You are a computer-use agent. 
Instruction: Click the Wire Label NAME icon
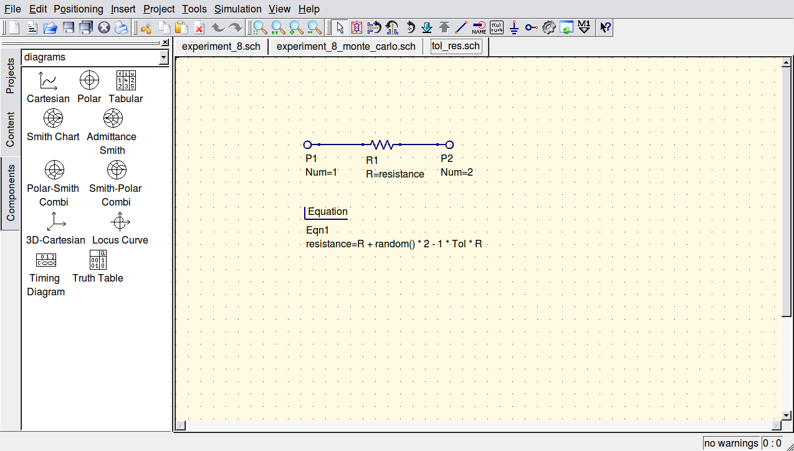point(479,27)
